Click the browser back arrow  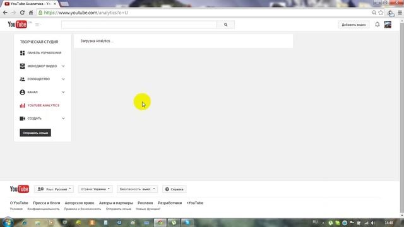pyautogui.click(x=5, y=13)
